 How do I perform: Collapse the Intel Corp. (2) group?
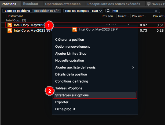(3, 20)
